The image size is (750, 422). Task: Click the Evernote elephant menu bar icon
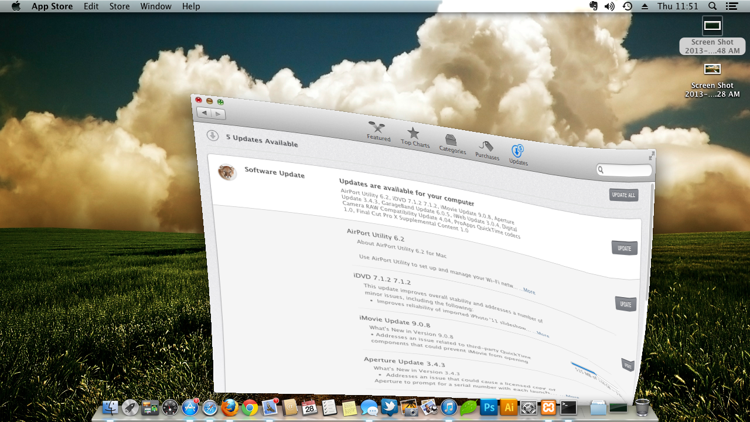pos(593,6)
